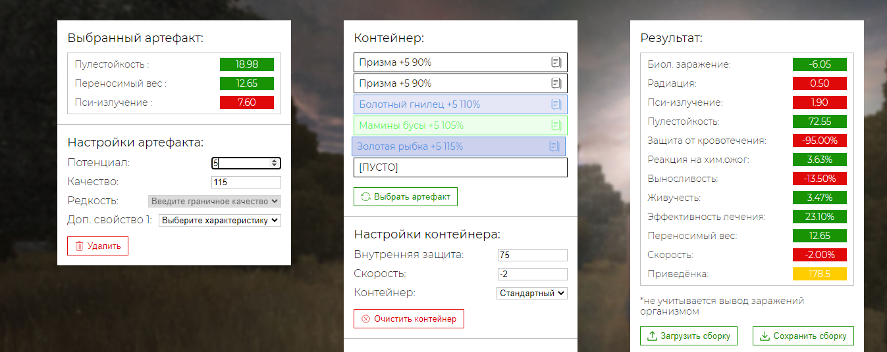Click the Выносливость -13.50% value

[x=819, y=179]
